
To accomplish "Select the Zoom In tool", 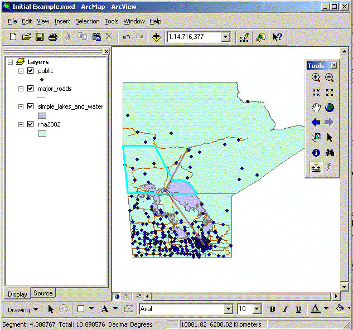I will (316, 79).
